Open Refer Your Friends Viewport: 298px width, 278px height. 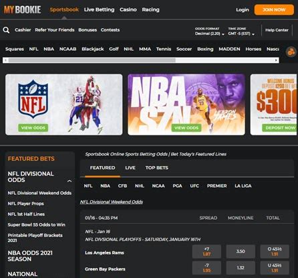[55, 30]
